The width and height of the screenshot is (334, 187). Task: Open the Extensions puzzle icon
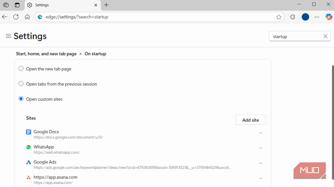tap(293, 17)
